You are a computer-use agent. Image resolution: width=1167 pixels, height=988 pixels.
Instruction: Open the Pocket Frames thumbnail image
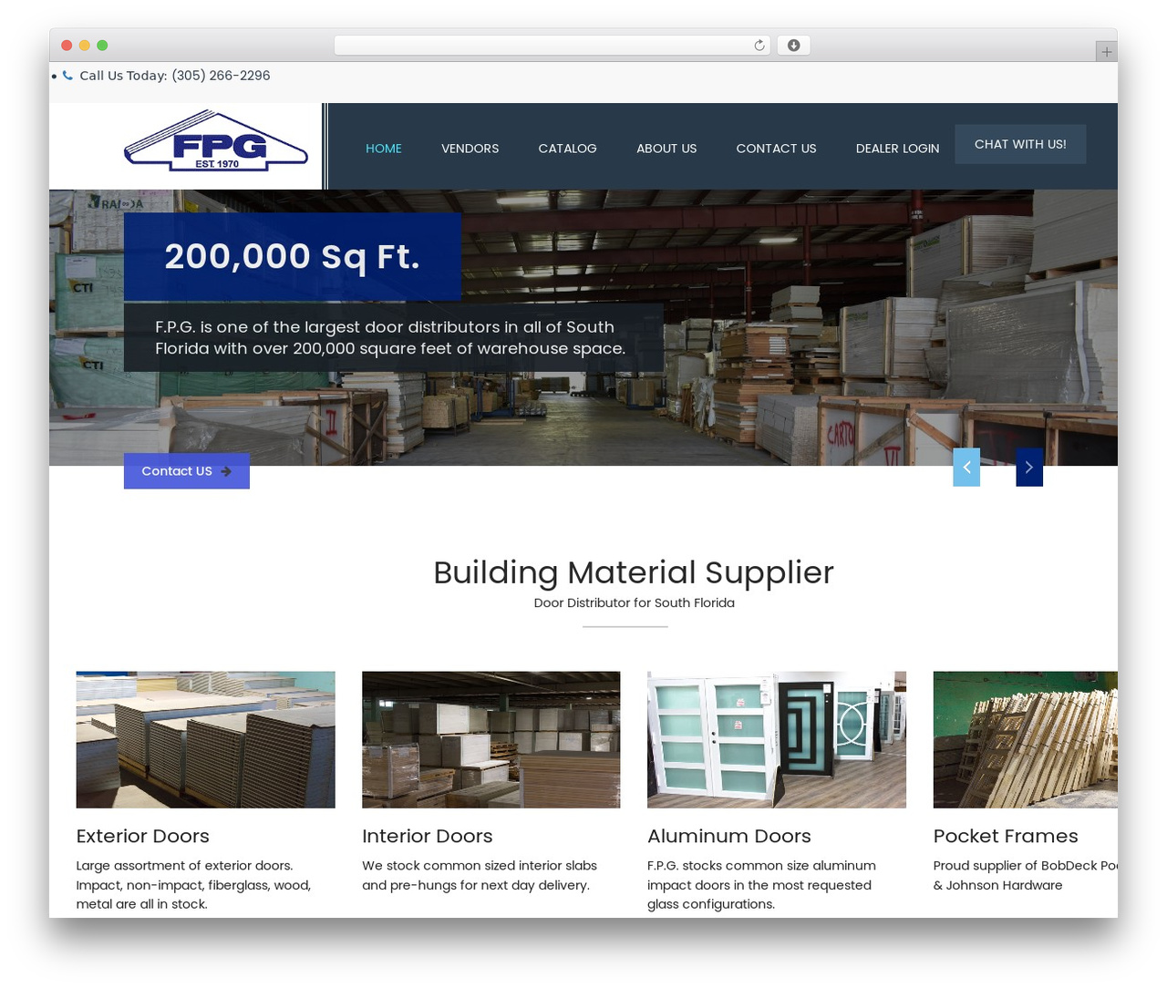(x=1026, y=740)
